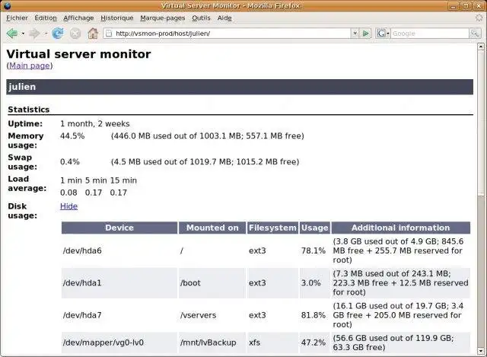Open the Édition menu

click(x=46, y=18)
